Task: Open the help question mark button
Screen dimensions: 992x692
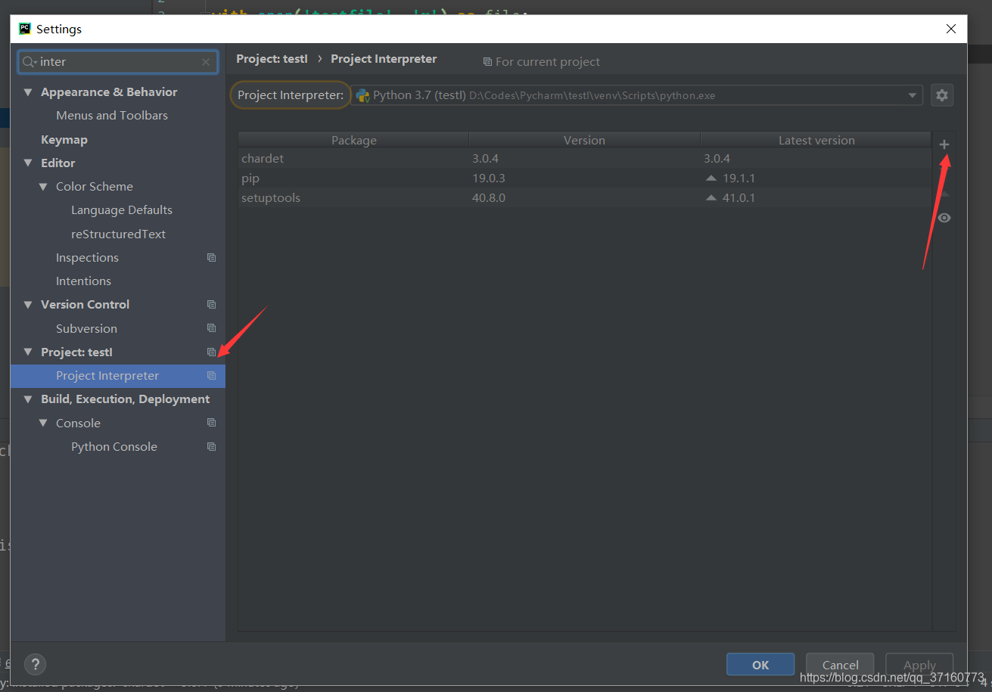Action: click(36, 664)
